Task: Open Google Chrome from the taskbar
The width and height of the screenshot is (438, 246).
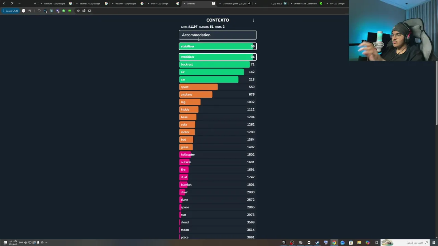Action: 334,243
